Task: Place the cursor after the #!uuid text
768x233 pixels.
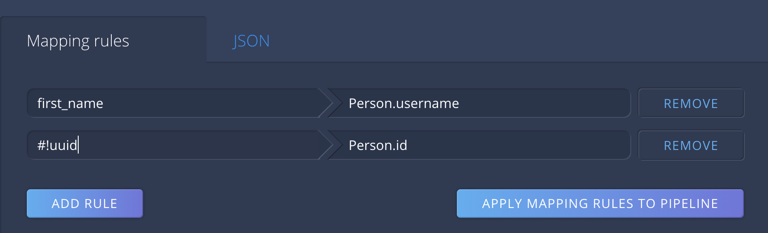Action: click(x=79, y=145)
